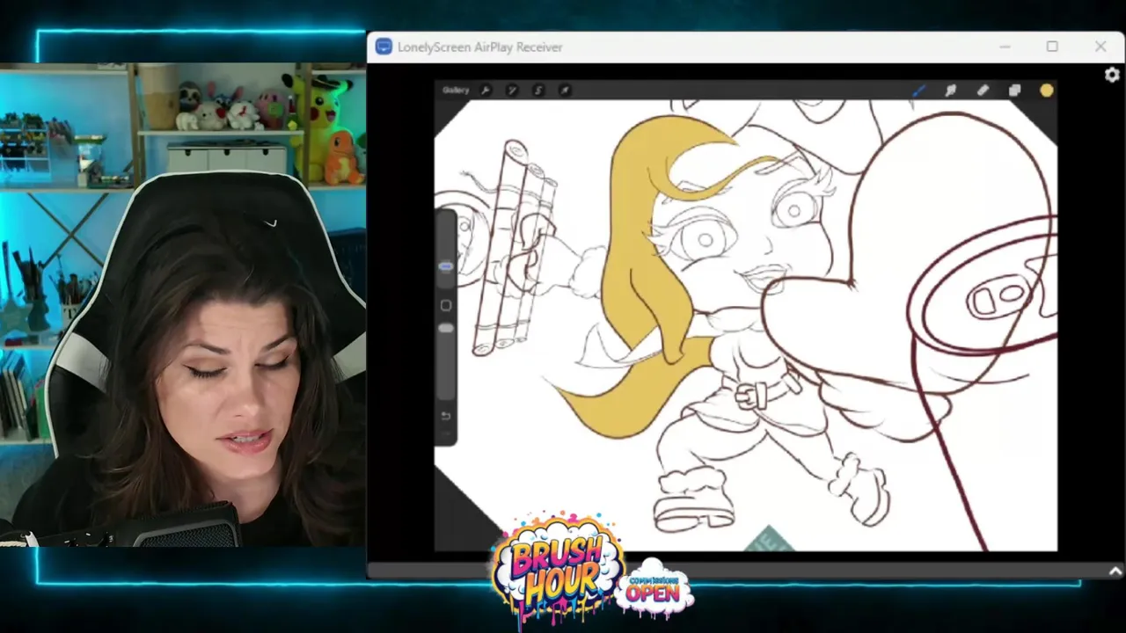Click the LonelyScreen AirPlay Receiver title
Screen dimensions: 1126x633
point(479,47)
